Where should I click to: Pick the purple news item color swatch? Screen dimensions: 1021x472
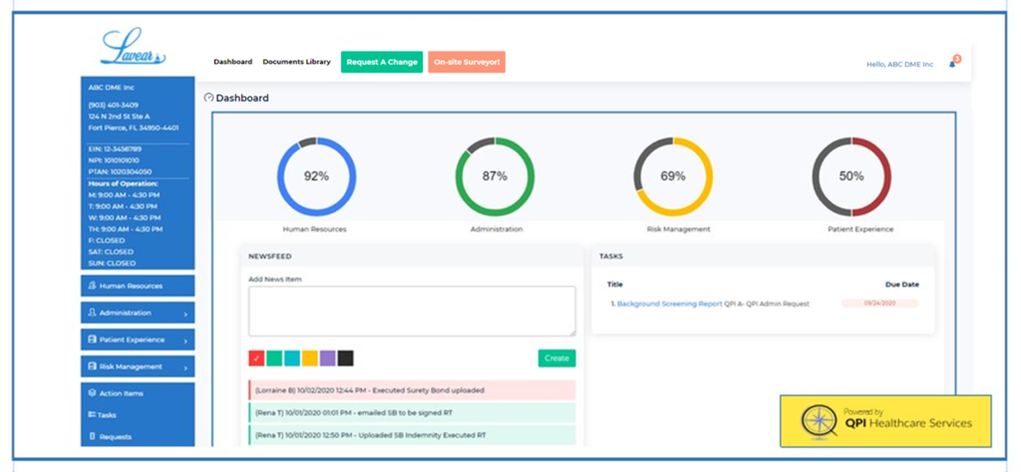pos(328,357)
